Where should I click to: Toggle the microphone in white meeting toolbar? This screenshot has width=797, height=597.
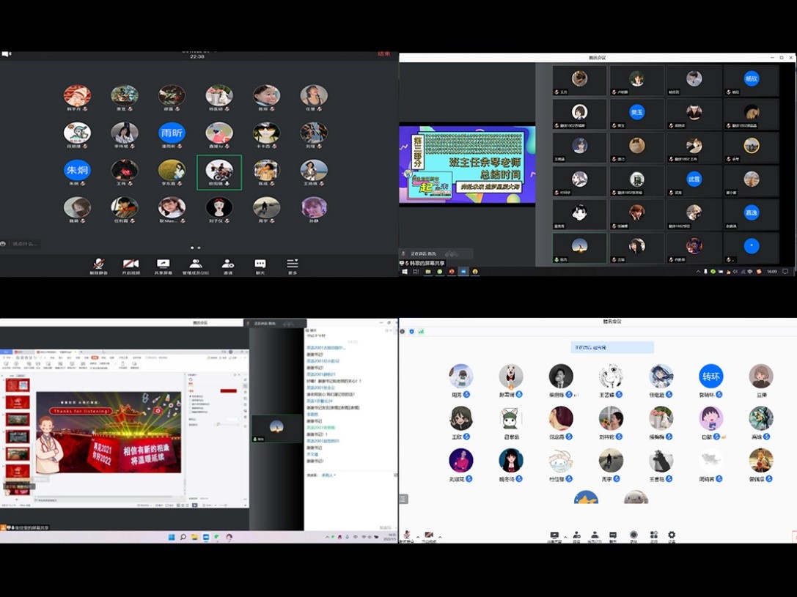point(407,535)
